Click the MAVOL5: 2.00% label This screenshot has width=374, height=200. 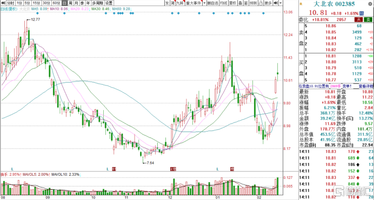point(36,175)
